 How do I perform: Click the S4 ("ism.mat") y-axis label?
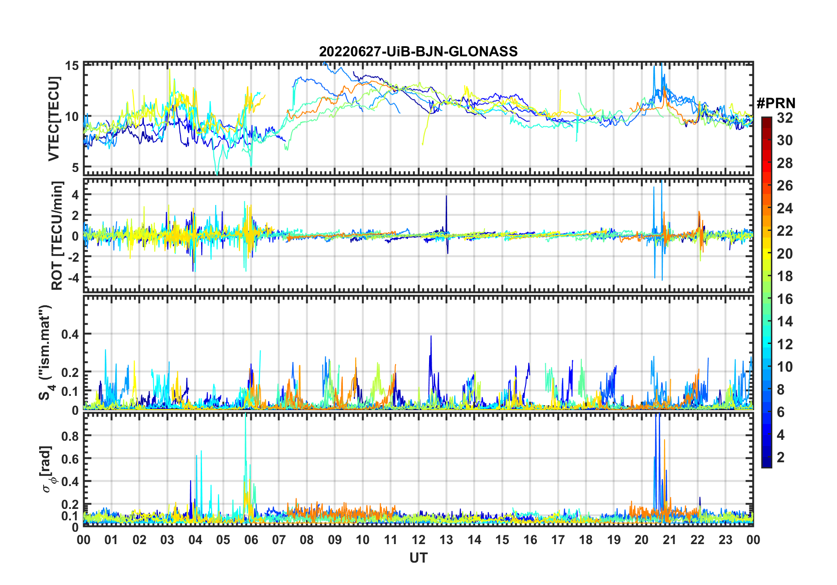pyautogui.click(x=46, y=352)
